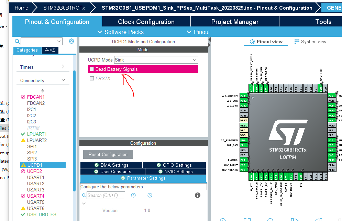Open the UCPD Mode dropdown
342x221 pixels.
194,60
